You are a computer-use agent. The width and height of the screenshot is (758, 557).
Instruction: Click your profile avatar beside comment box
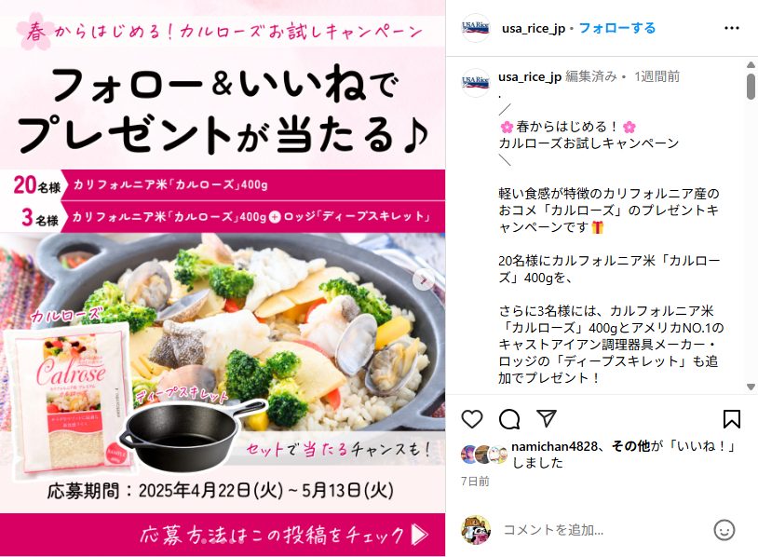pyautogui.click(x=476, y=530)
